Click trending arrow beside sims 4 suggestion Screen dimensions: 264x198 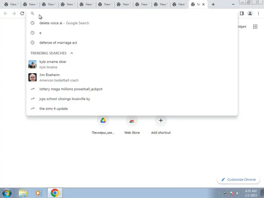[32, 109]
